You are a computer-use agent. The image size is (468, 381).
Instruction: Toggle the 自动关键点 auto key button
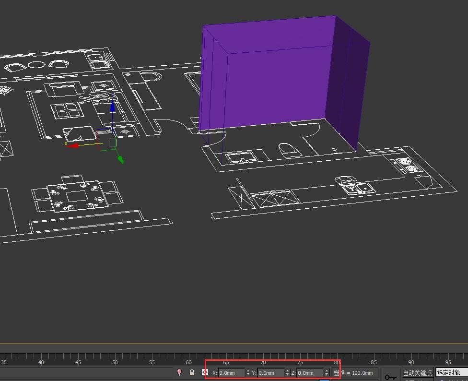417,373
